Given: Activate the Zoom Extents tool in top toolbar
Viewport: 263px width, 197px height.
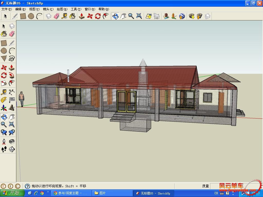Looking at the screenshot, I should [139, 16].
